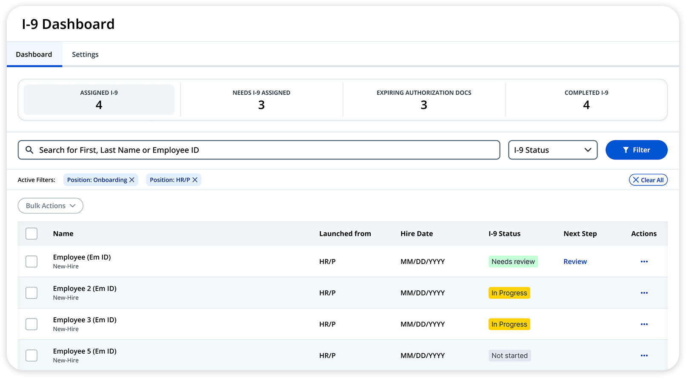Click the Clear All filters button
The height and width of the screenshot is (378, 686).
pyautogui.click(x=648, y=180)
